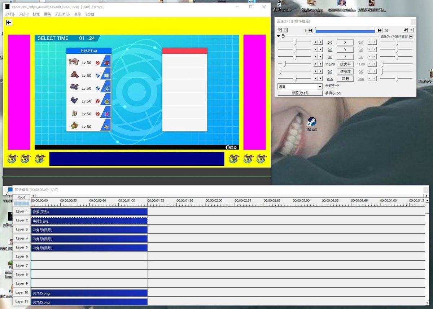Screen dimensions: 433x309
Task: Click the Z parameter button
Action: pyautogui.click(x=345, y=57)
